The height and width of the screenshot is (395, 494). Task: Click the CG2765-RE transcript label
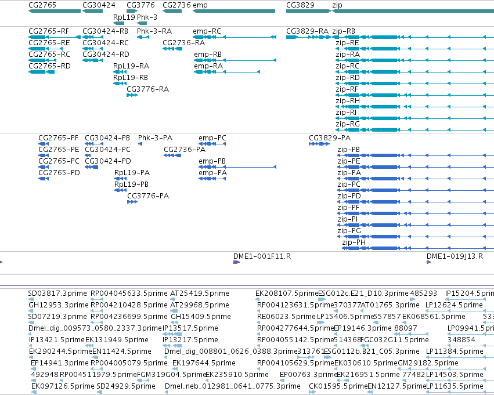[49, 43]
